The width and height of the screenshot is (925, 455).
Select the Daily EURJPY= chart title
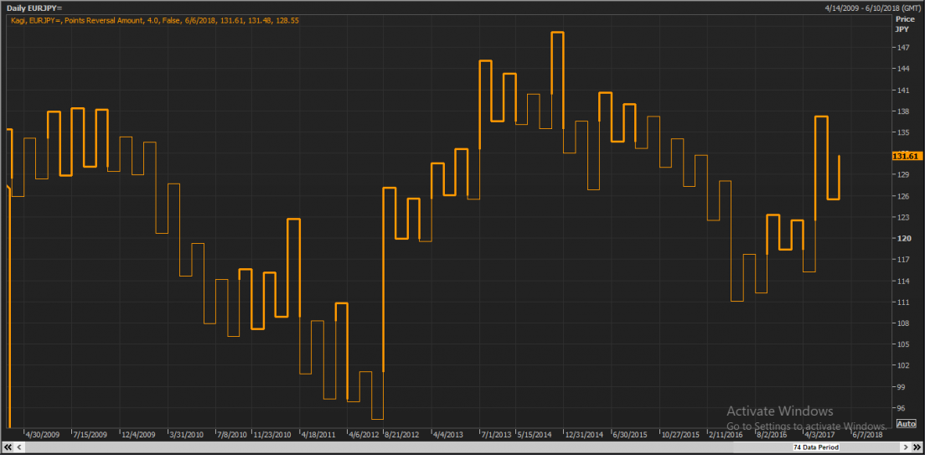pos(34,8)
